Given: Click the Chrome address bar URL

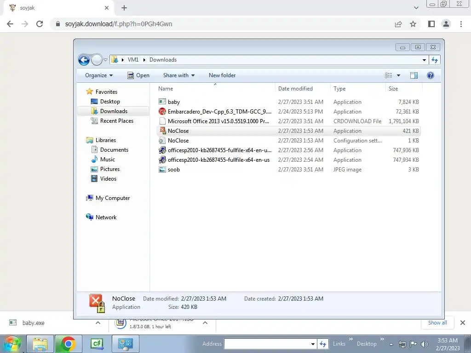Looking at the screenshot, I should point(119,24).
